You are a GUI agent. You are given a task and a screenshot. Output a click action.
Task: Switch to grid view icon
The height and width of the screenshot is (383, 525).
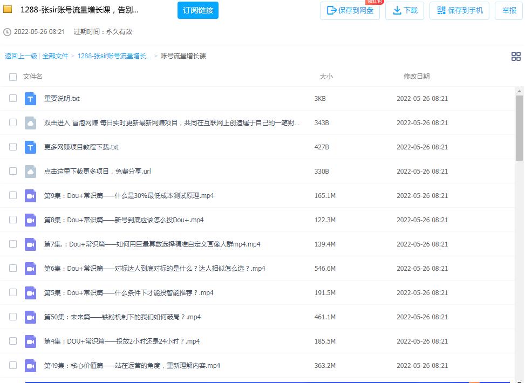[x=516, y=56]
